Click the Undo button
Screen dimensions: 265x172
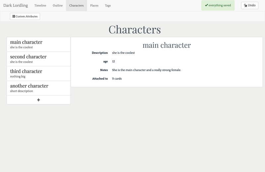coord(250,5)
